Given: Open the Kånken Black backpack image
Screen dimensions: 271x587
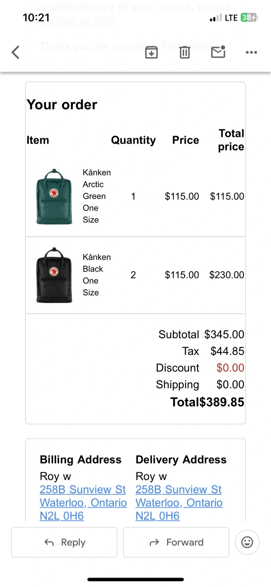Looking at the screenshot, I should point(54,275).
